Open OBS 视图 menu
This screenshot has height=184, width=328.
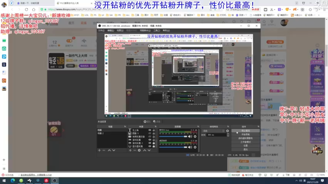[120, 30]
